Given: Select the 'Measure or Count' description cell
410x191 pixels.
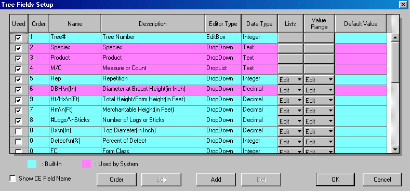Looking at the screenshot, I should coord(153,69).
